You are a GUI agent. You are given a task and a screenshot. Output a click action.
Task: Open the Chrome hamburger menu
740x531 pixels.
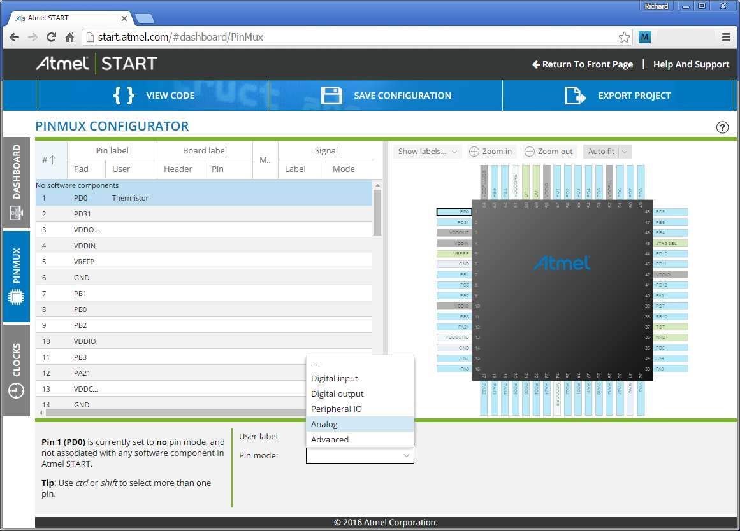tap(727, 38)
